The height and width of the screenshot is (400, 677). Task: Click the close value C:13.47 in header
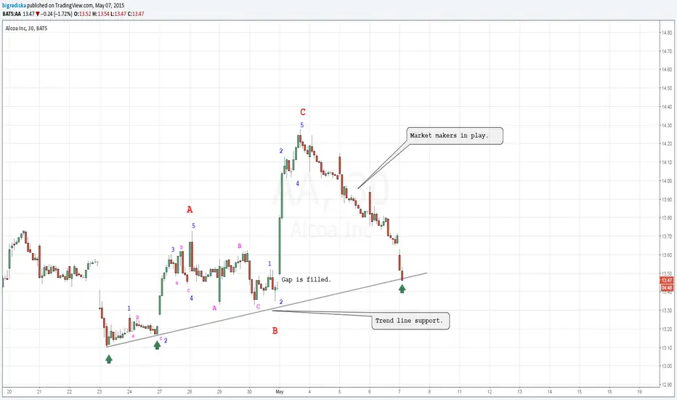136,14
